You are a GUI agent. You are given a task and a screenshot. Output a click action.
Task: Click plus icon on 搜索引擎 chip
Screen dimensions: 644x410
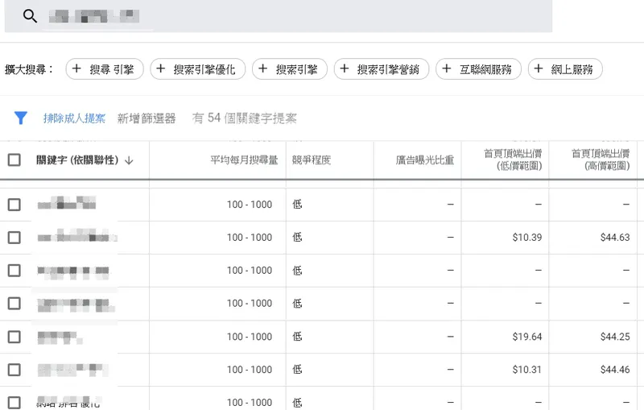263,69
